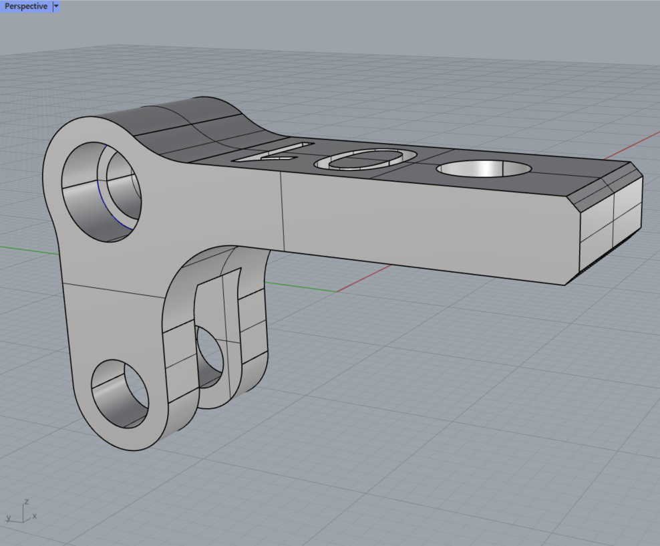Select the oval recess on the top face
This screenshot has width=660, height=546.
pyautogui.click(x=365, y=160)
